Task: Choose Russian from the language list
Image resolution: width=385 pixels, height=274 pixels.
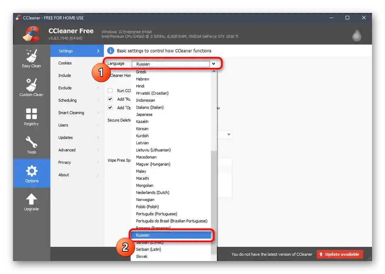Action: [x=171, y=235]
